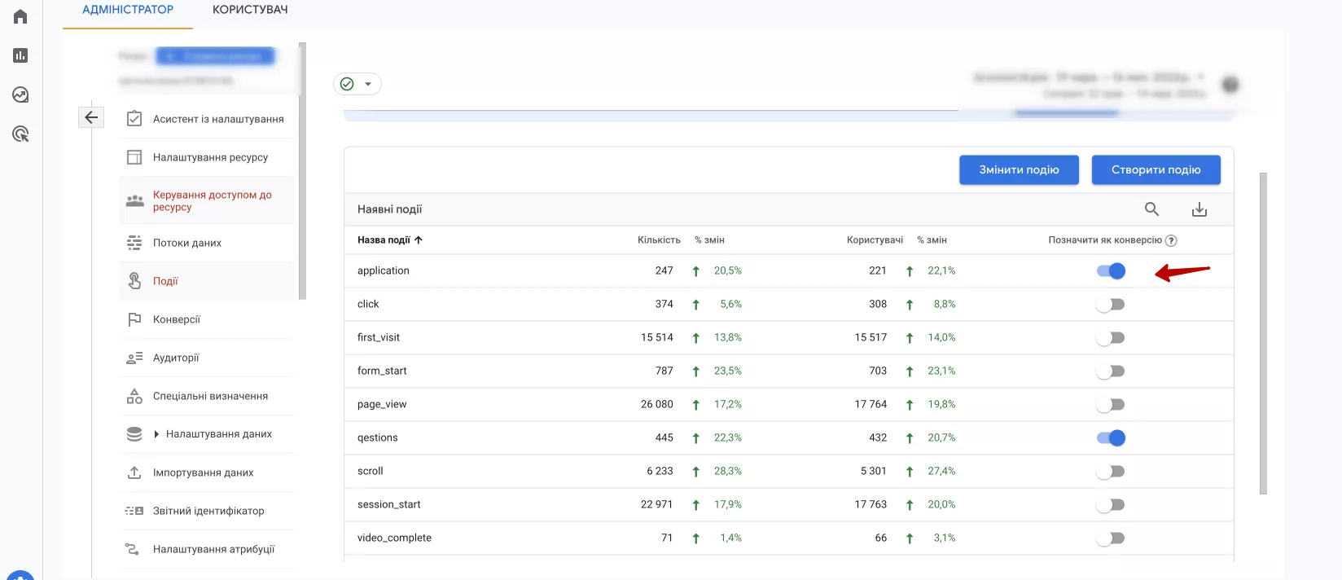Open the Explore icon in left rail
Image resolution: width=1342 pixels, height=580 pixels.
20,94
